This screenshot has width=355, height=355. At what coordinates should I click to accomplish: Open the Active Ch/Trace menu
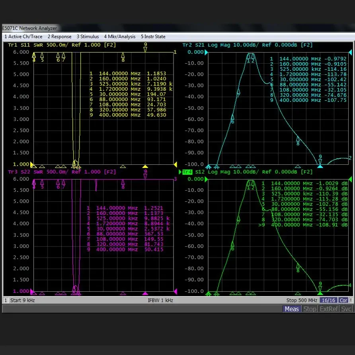click(x=23, y=37)
